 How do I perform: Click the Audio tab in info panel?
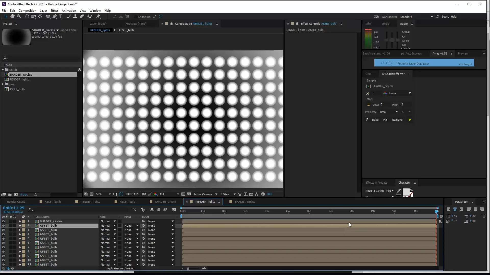(x=404, y=23)
